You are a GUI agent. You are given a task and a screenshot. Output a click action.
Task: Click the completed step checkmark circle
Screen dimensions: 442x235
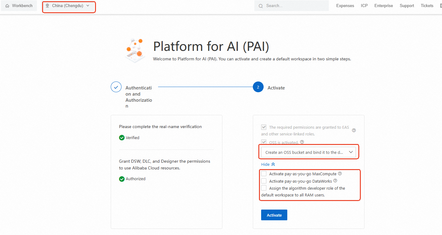[116, 87]
